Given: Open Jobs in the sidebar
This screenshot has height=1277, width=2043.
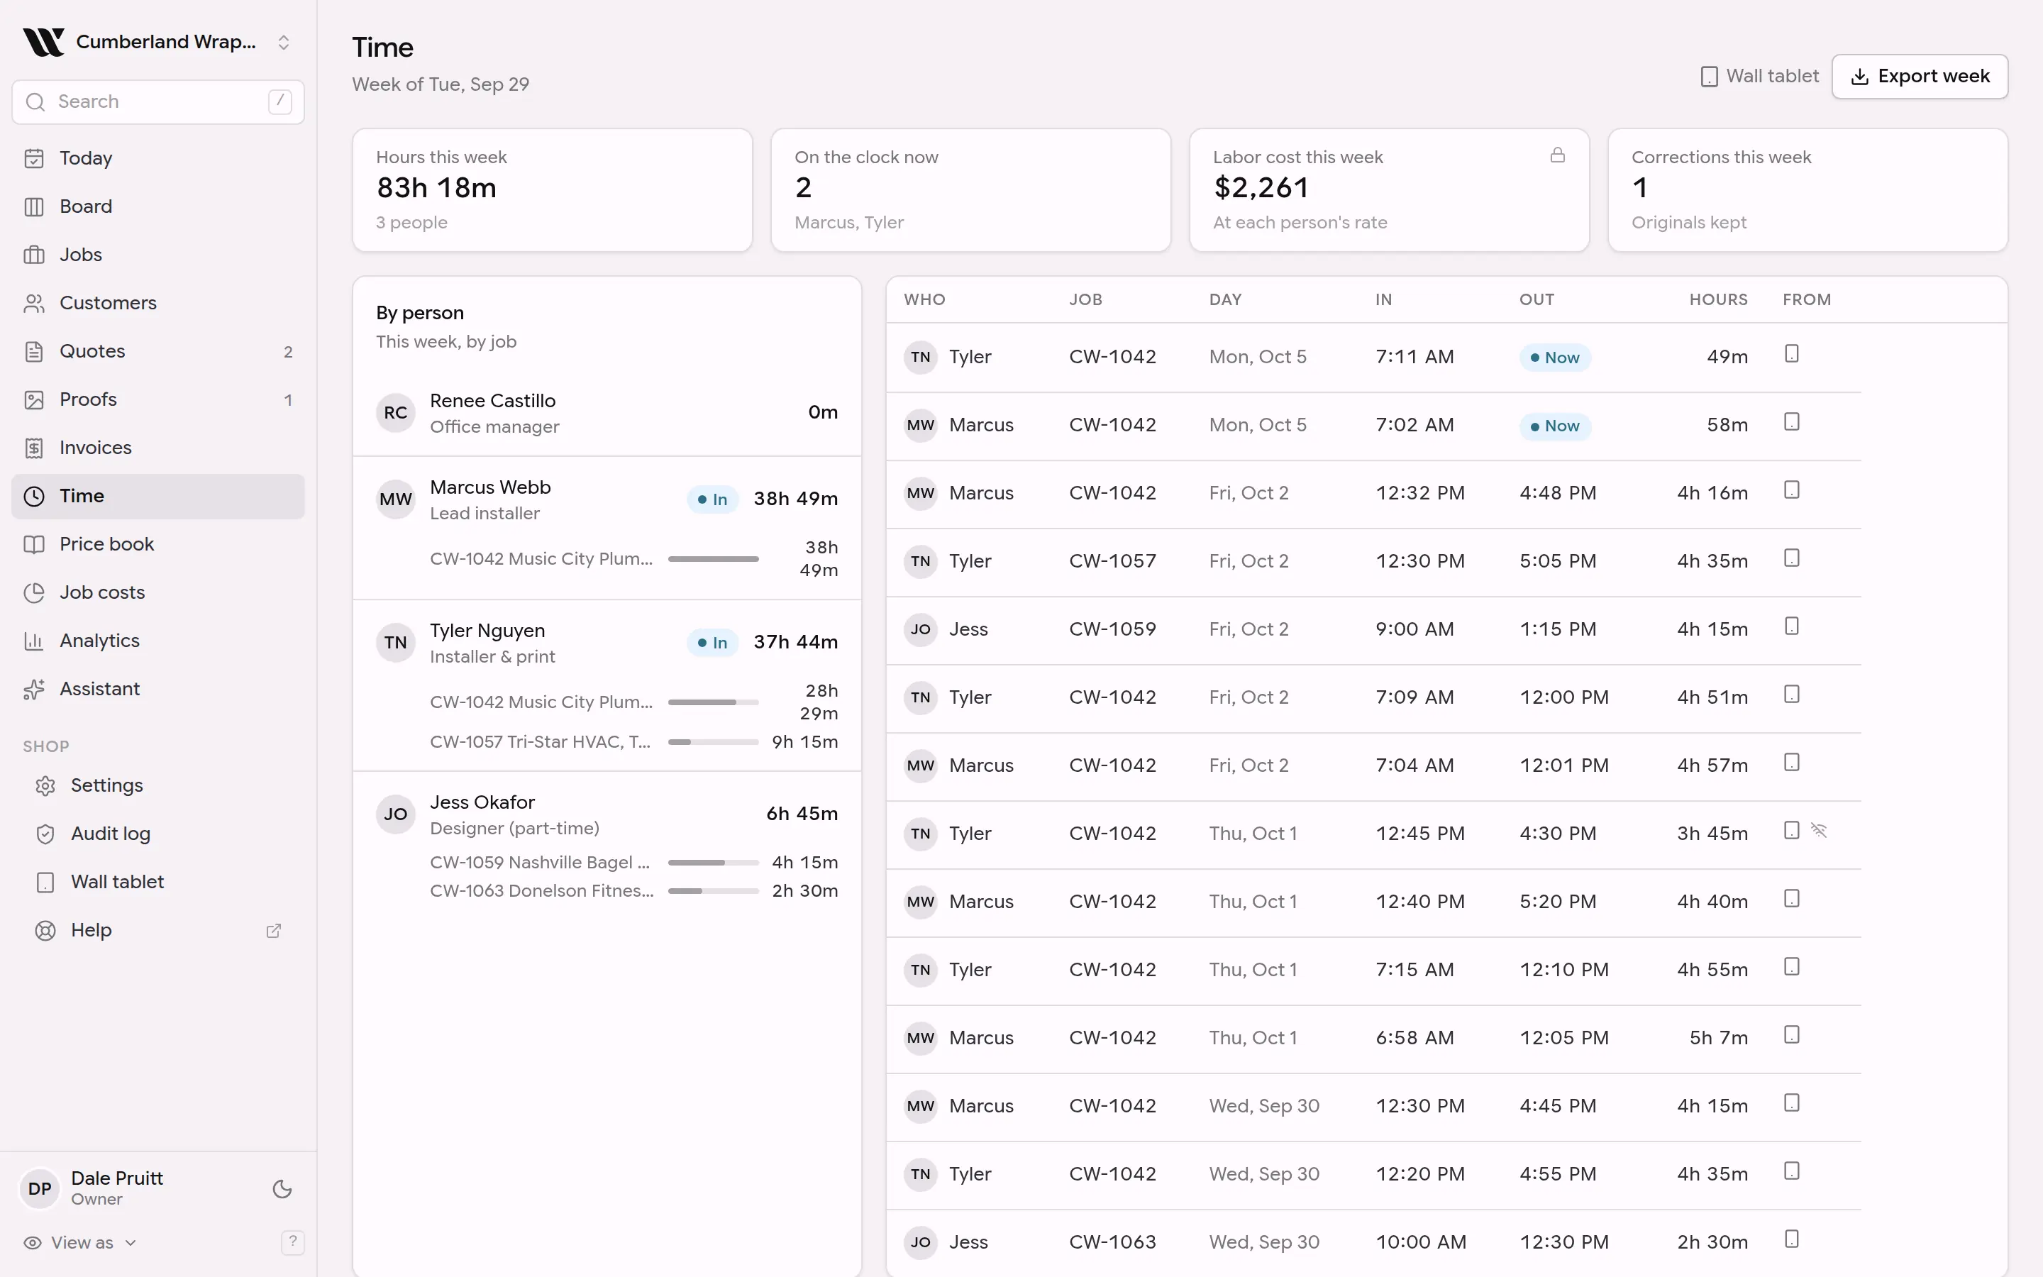Looking at the screenshot, I should click(158, 254).
